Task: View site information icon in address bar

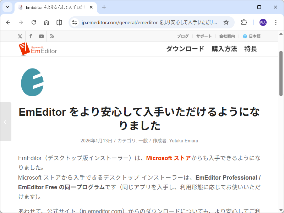Action: point(75,22)
